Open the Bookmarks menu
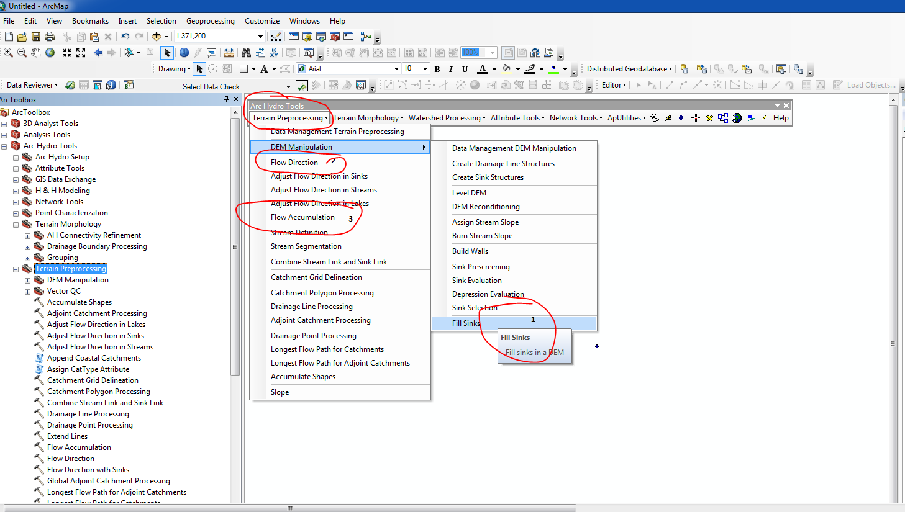Viewport: 905px width, 512px height. pyautogui.click(x=90, y=21)
